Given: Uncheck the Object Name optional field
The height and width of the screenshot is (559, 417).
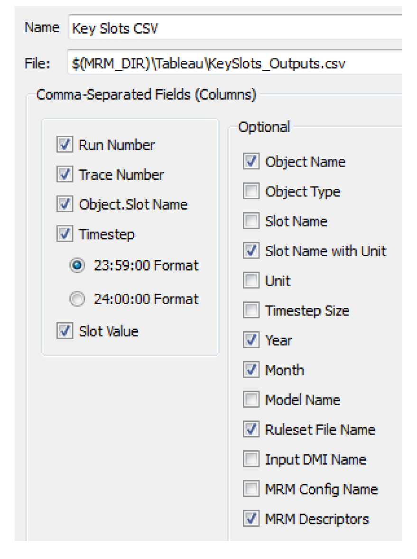Looking at the screenshot, I should (251, 162).
